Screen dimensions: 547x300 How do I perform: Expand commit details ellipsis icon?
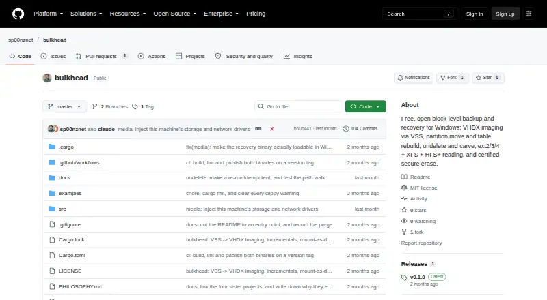coord(258,129)
